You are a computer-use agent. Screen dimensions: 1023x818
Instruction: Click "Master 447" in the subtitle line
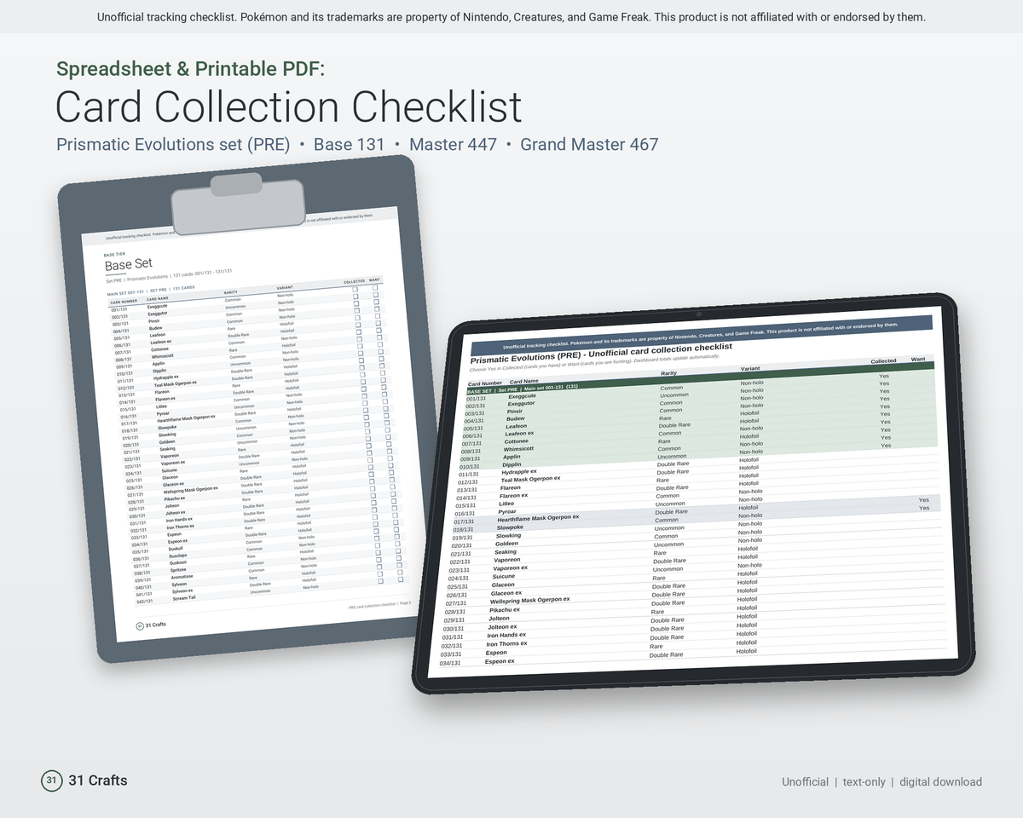click(x=453, y=145)
